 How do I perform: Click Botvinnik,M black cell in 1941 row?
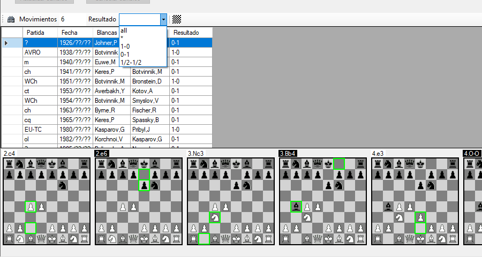[150, 72]
